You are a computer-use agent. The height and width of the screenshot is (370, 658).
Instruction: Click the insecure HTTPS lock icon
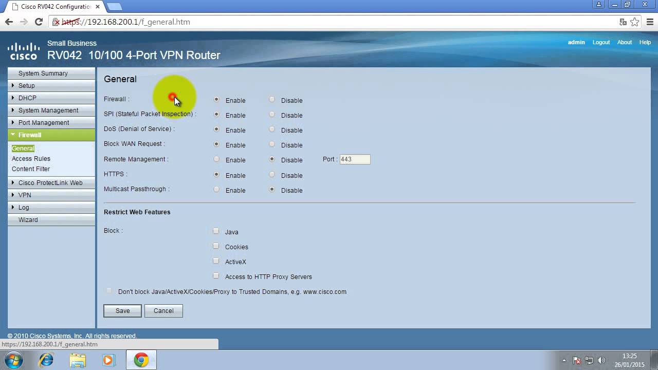click(x=56, y=22)
